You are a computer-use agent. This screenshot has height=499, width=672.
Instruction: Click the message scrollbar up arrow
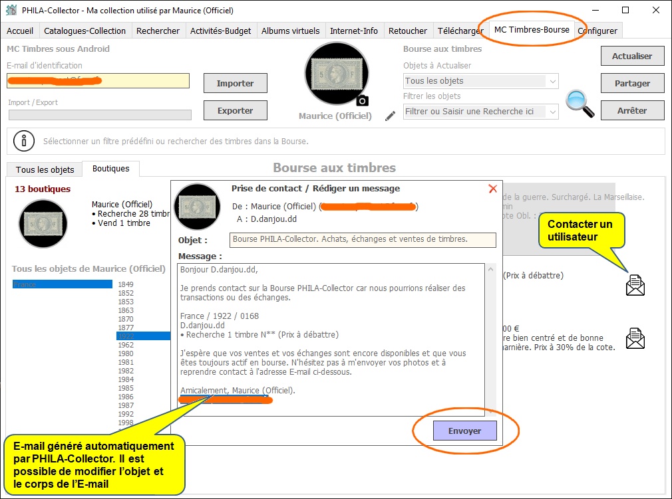click(491, 269)
